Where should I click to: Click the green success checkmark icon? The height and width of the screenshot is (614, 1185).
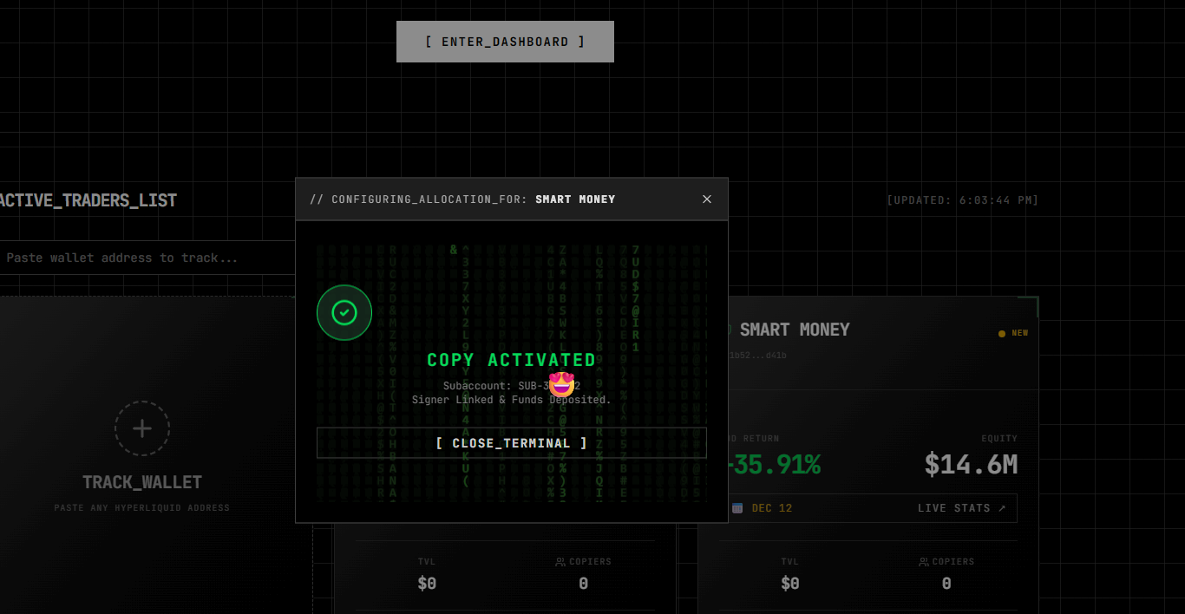coord(344,312)
